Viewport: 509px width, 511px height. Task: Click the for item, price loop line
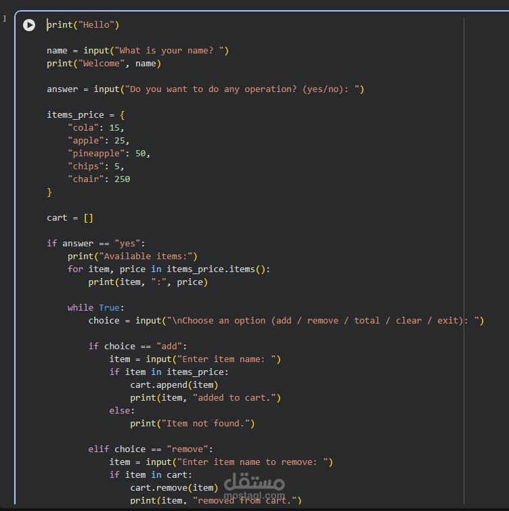point(169,269)
